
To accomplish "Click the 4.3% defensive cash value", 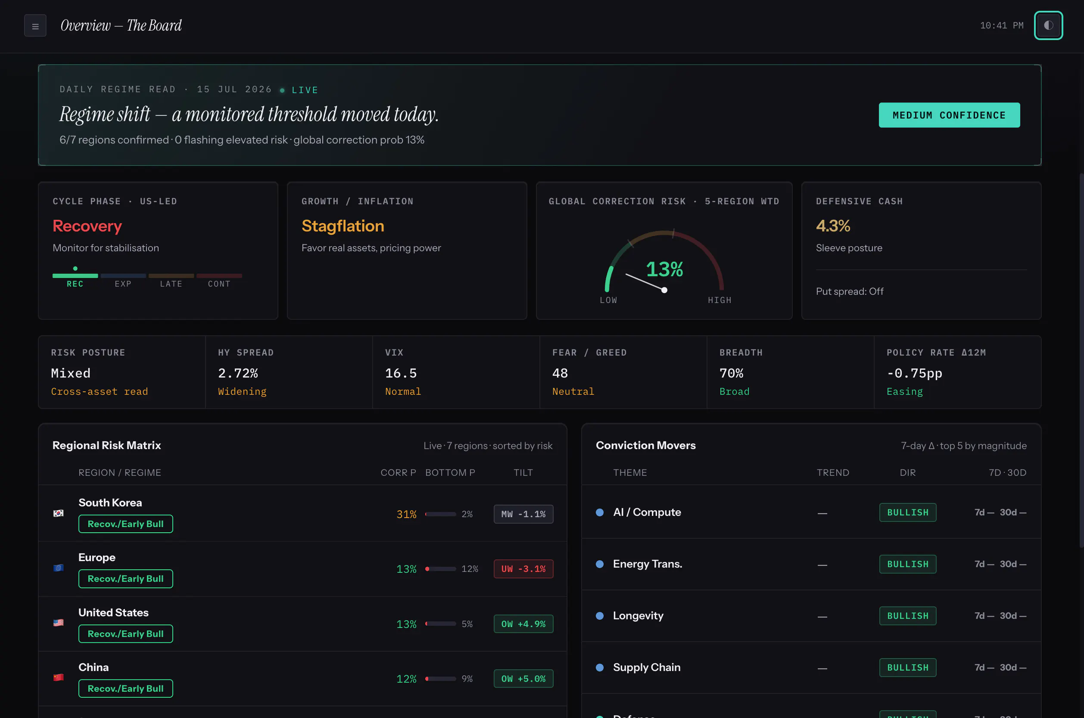I will click(x=833, y=226).
